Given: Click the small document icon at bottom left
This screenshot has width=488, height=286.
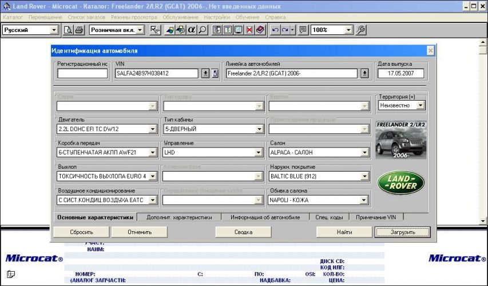Looking at the screenshot, I should pyautogui.click(x=10, y=274).
